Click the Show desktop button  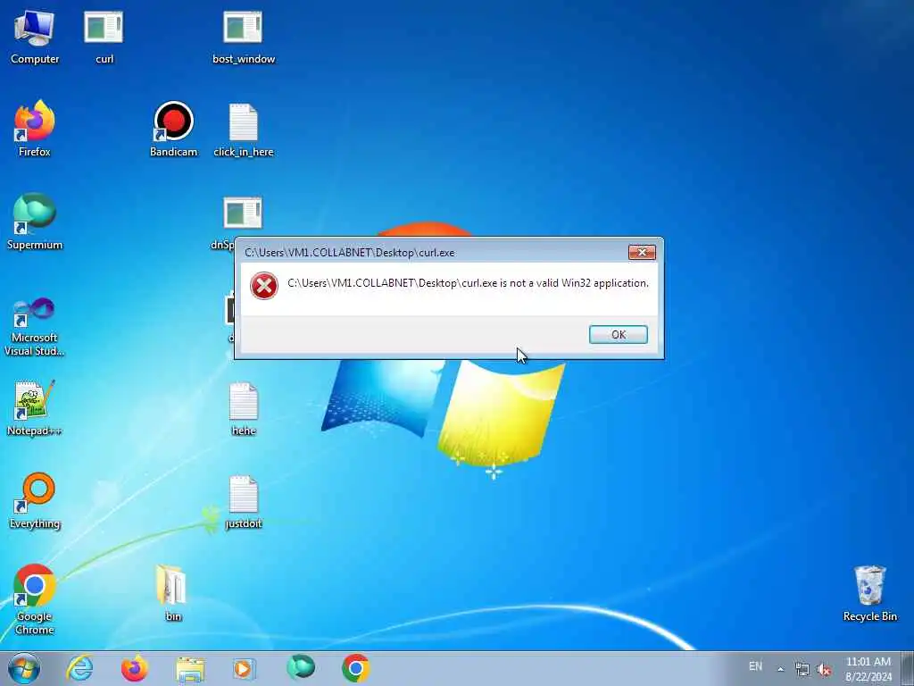(908, 668)
